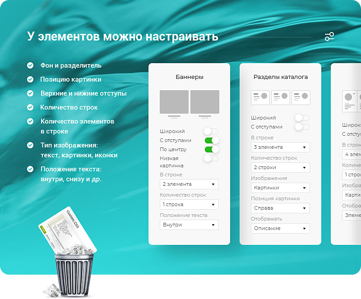361x299 pixels.
Task: Turn off the «По центру» toggle
Action: (x=212, y=149)
